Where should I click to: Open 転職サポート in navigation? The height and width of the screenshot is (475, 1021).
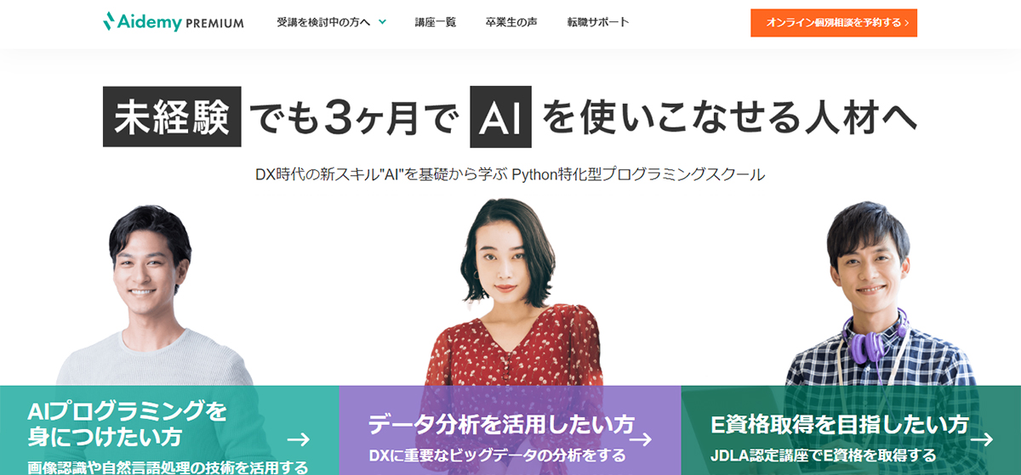tap(598, 22)
